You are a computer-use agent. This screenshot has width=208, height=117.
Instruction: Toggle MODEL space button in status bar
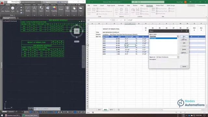pos(26,112)
